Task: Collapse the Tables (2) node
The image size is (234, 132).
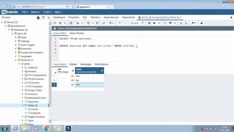Action: [23, 105]
